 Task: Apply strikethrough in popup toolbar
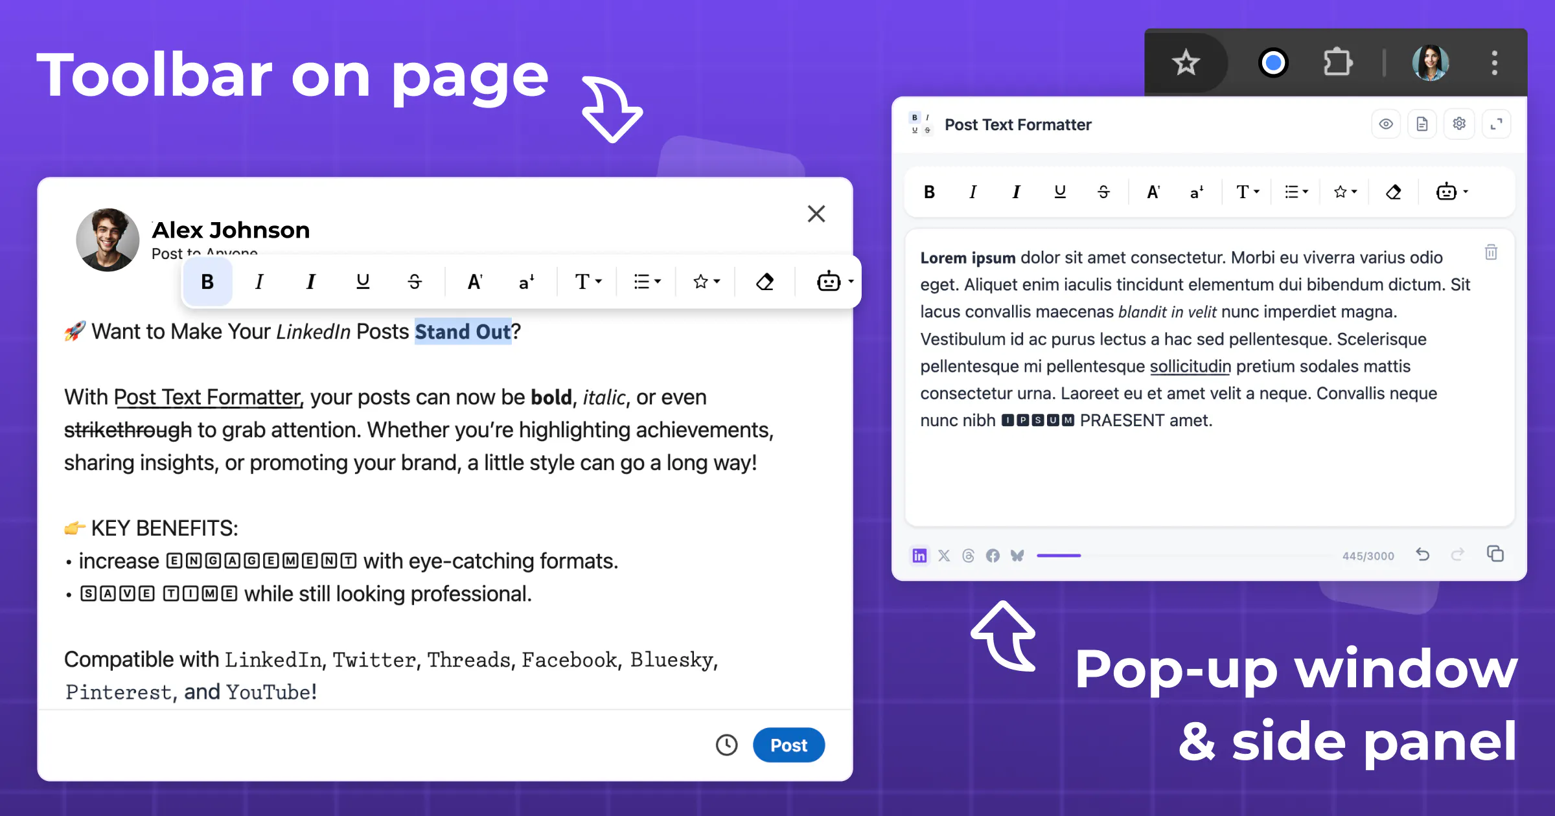tap(1103, 192)
